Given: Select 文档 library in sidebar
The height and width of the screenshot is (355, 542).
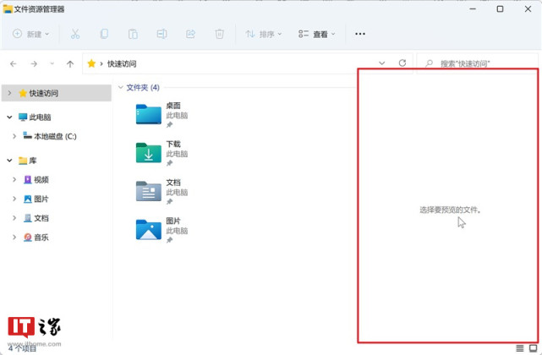Looking at the screenshot, I should (x=36, y=218).
